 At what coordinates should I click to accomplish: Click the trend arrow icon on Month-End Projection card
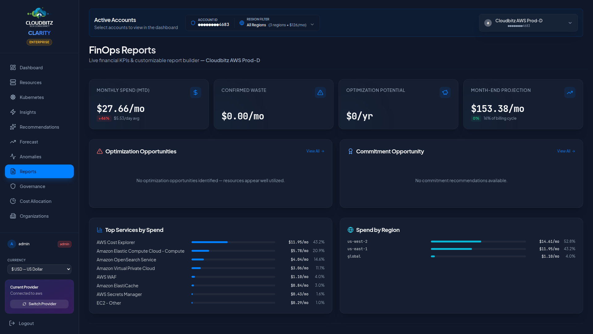(x=570, y=92)
